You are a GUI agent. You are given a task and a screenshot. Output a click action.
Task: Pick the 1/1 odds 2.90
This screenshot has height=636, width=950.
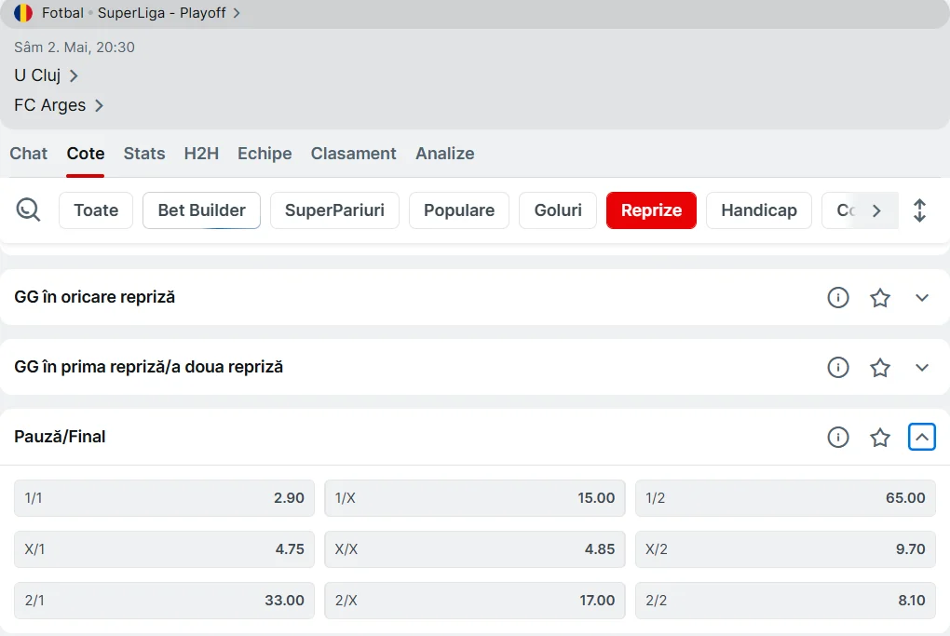point(164,498)
